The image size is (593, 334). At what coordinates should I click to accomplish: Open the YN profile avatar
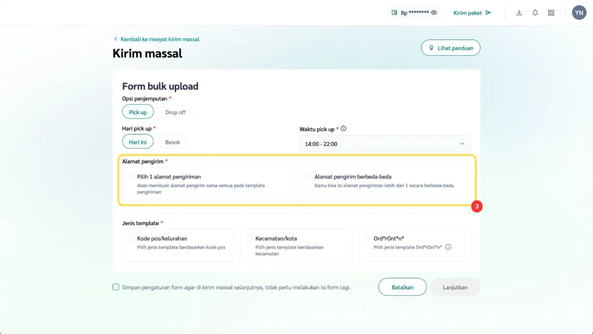click(x=579, y=13)
